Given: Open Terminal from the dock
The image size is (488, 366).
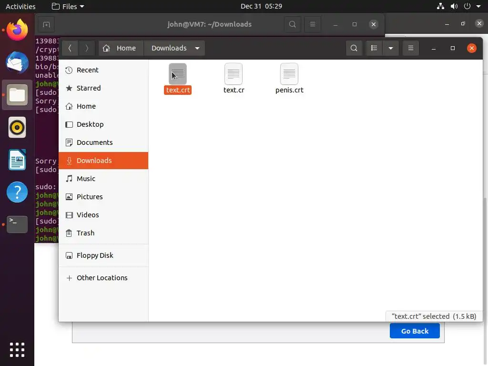Looking at the screenshot, I should (x=17, y=224).
